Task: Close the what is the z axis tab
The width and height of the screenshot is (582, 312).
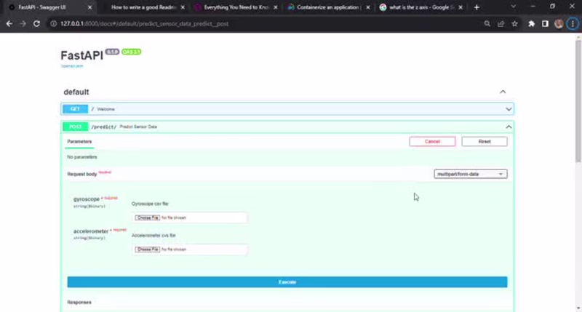Action: [461, 7]
